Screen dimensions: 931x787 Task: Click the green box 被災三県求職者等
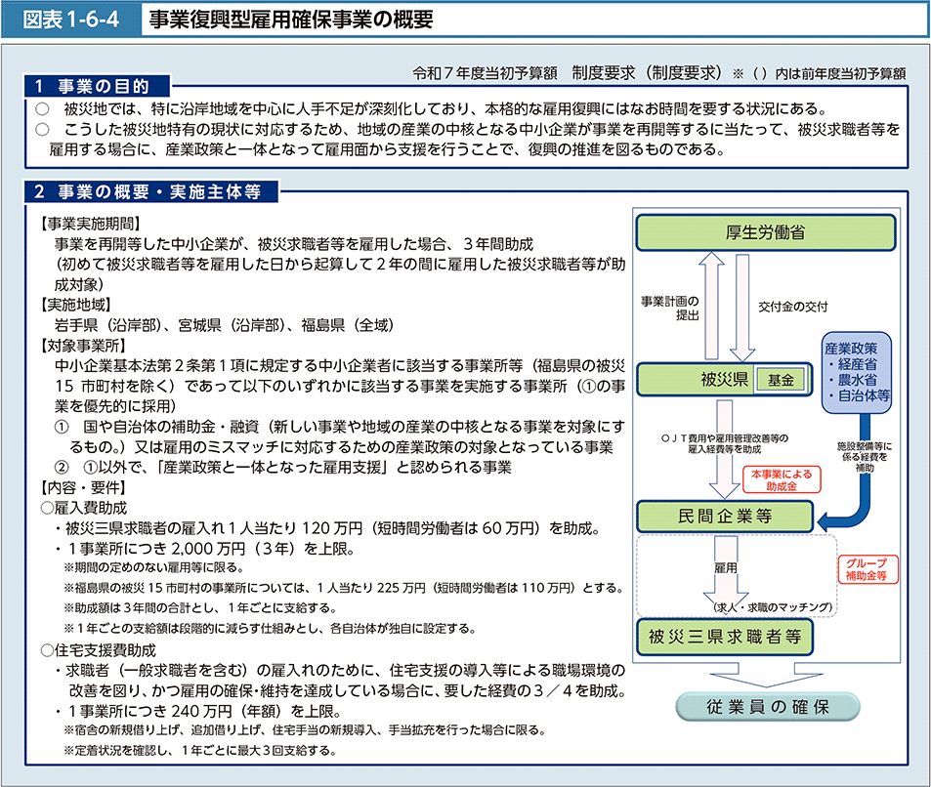pos(724,637)
